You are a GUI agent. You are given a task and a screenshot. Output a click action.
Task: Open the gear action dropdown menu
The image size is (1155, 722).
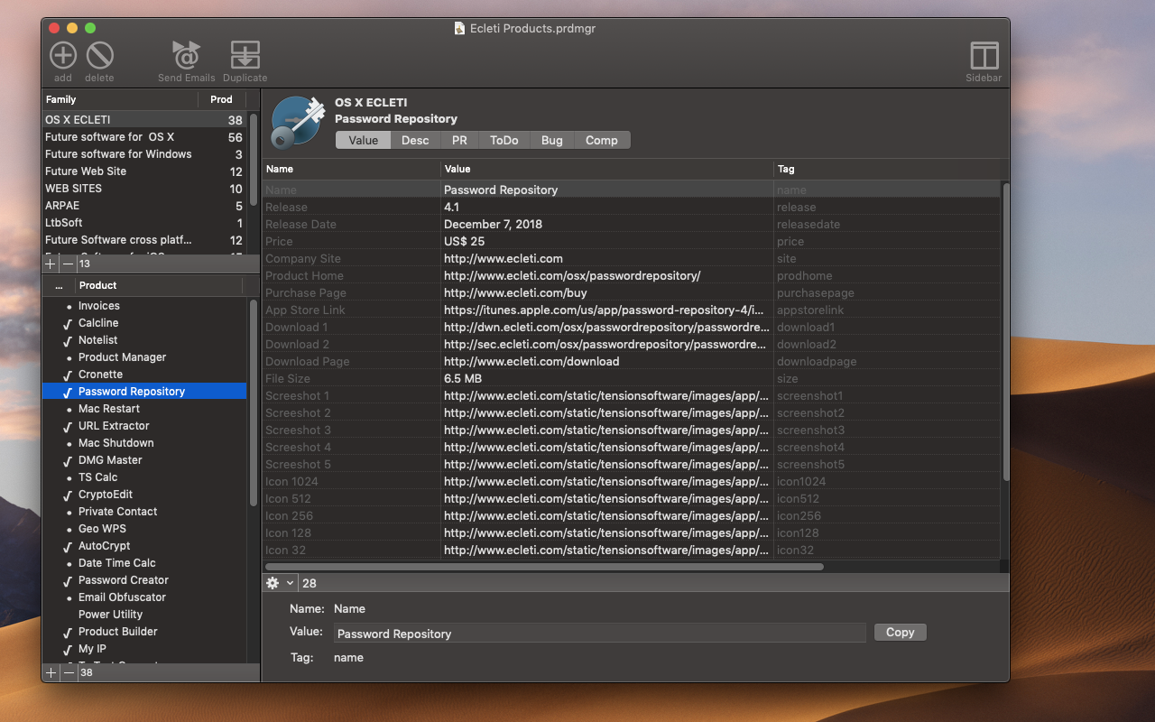(279, 583)
